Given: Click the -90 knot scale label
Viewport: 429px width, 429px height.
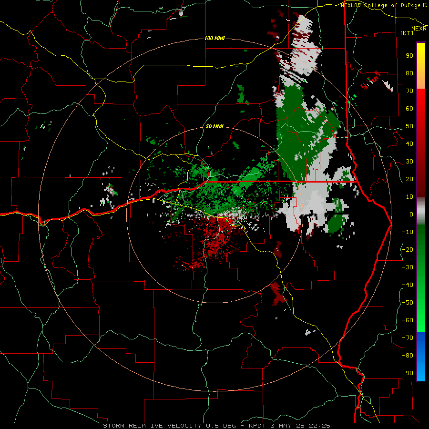Looking at the screenshot, I should click(408, 373).
